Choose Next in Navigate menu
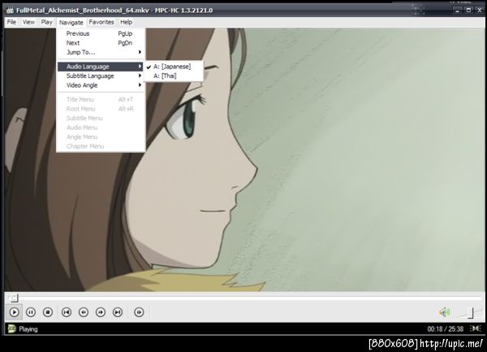 click(x=101, y=43)
